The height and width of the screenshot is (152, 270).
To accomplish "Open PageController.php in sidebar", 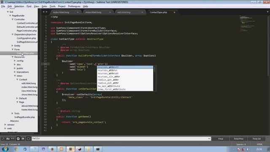I will click(27, 31).
